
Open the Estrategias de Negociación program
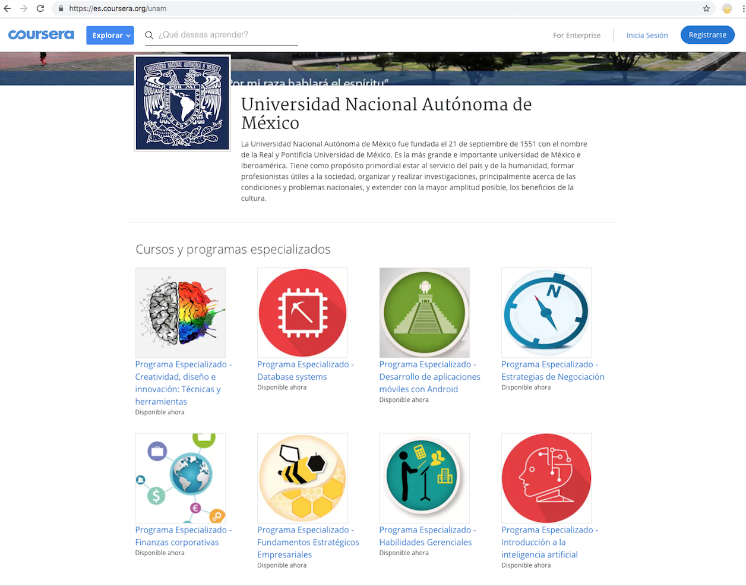point(552,370)
